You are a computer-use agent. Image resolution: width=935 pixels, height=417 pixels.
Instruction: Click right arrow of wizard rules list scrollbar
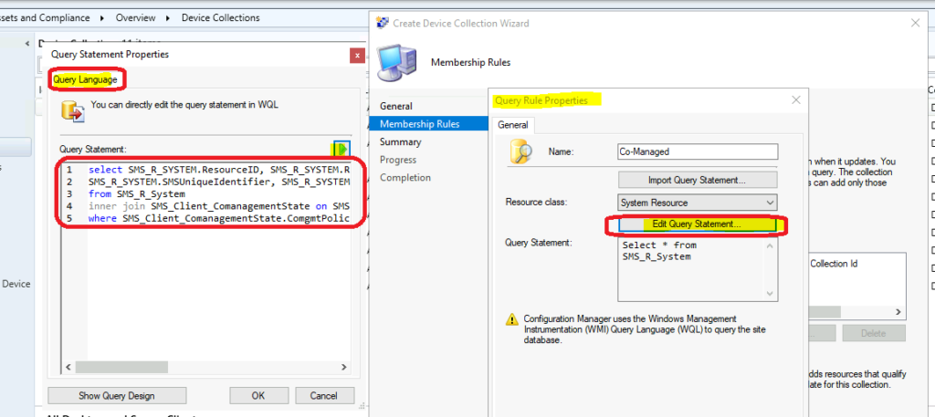899,312
